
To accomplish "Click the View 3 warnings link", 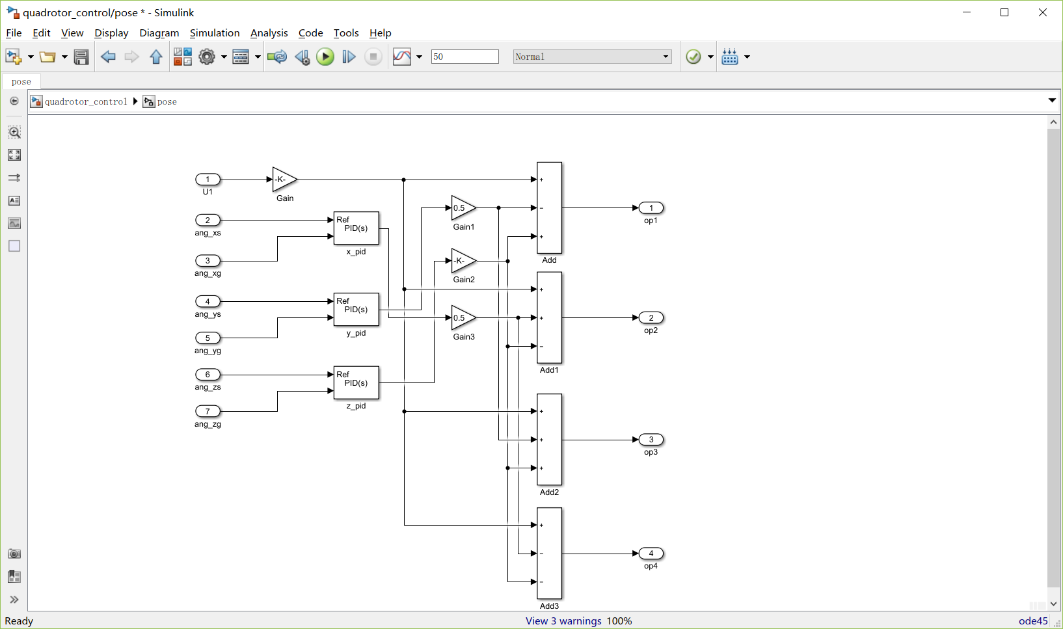I will (563, 621).
